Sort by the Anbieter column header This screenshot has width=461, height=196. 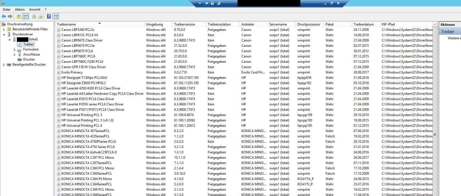click(x=253, y=24)
